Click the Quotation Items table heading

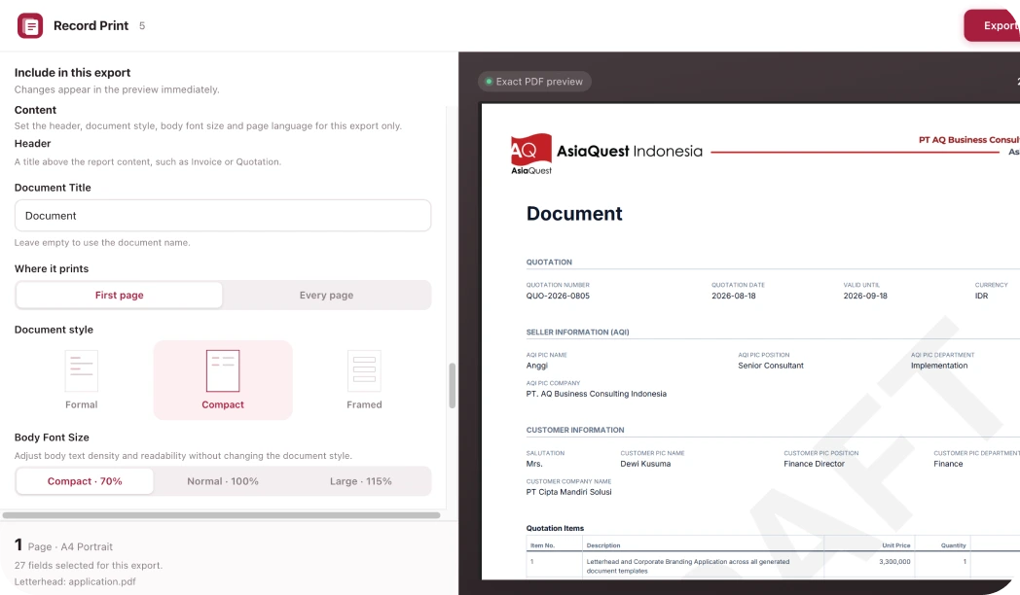point(555,528)
